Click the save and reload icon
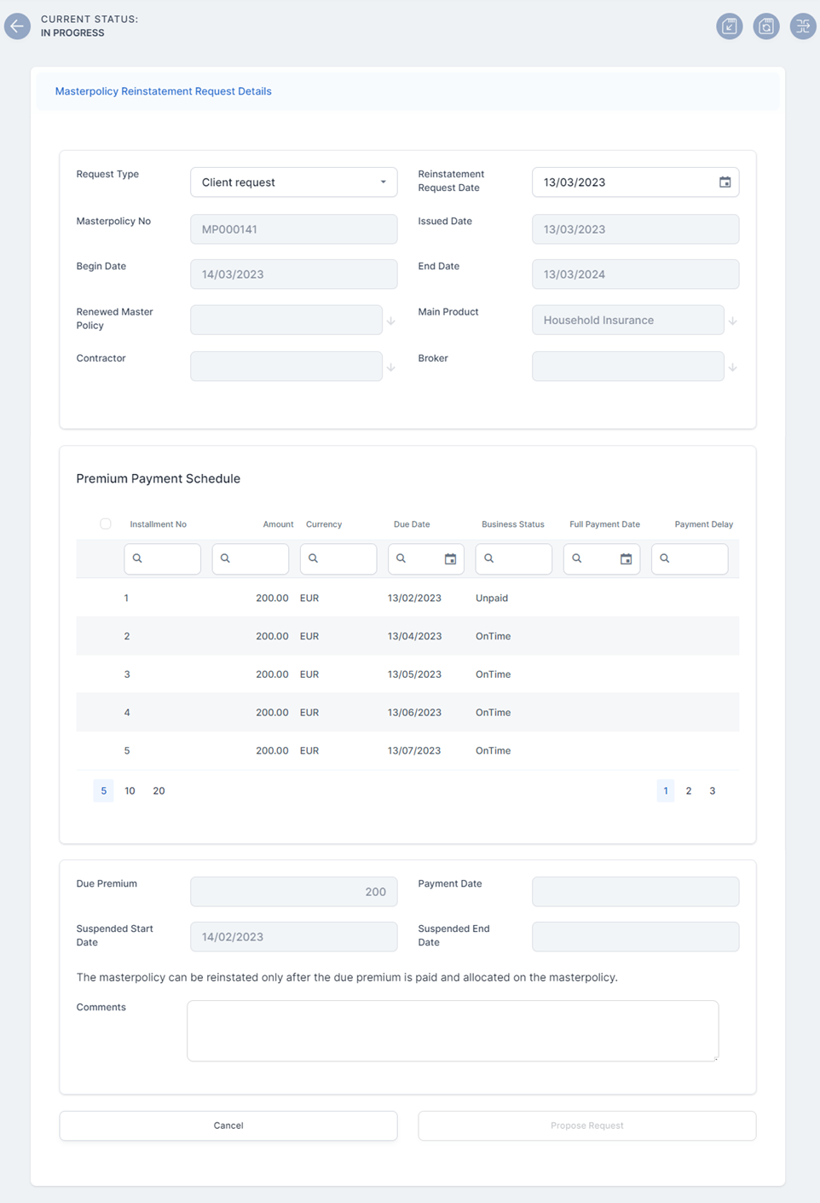The height and width of the screenshot is (1203, 820). 766,26
